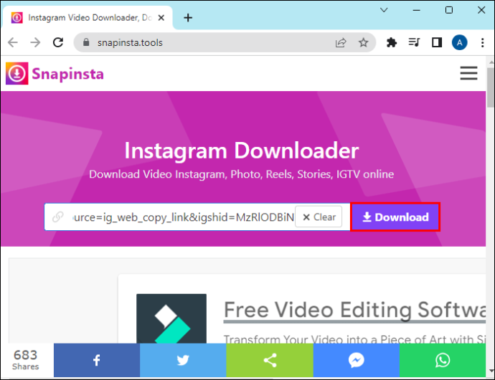Click the link chain icon in input
495x380 pixels.
point(58,217)
